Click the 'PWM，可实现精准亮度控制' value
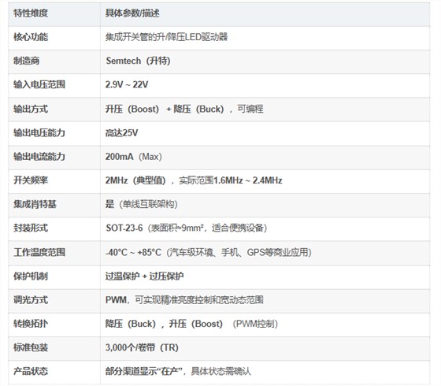This screenshot has width=441, height=386. (184, 299)
